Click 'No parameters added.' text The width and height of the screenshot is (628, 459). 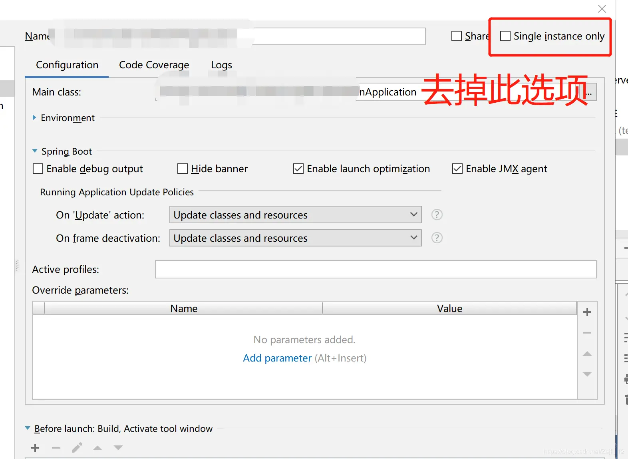point(304,340)
